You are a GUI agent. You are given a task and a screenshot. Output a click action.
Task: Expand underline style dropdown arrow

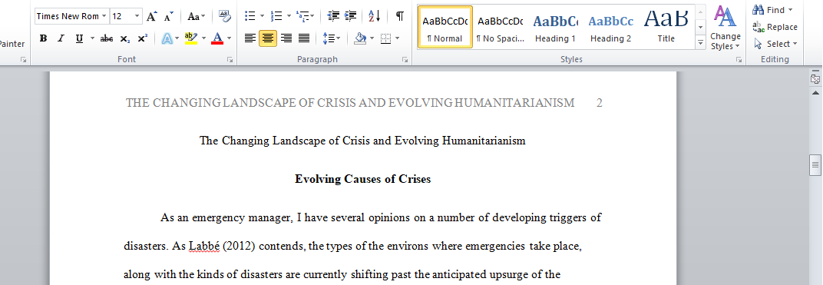pyautogui.click(x=92, y=38)
